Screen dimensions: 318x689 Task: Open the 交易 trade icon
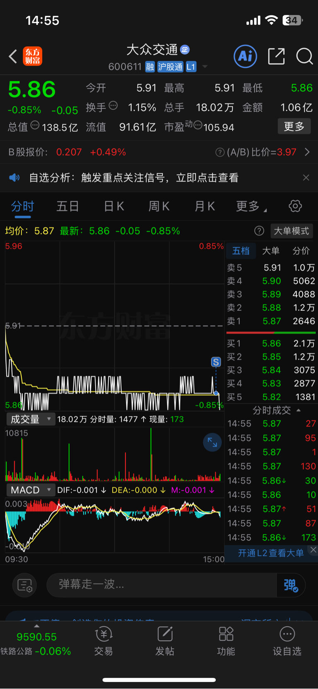103,641
